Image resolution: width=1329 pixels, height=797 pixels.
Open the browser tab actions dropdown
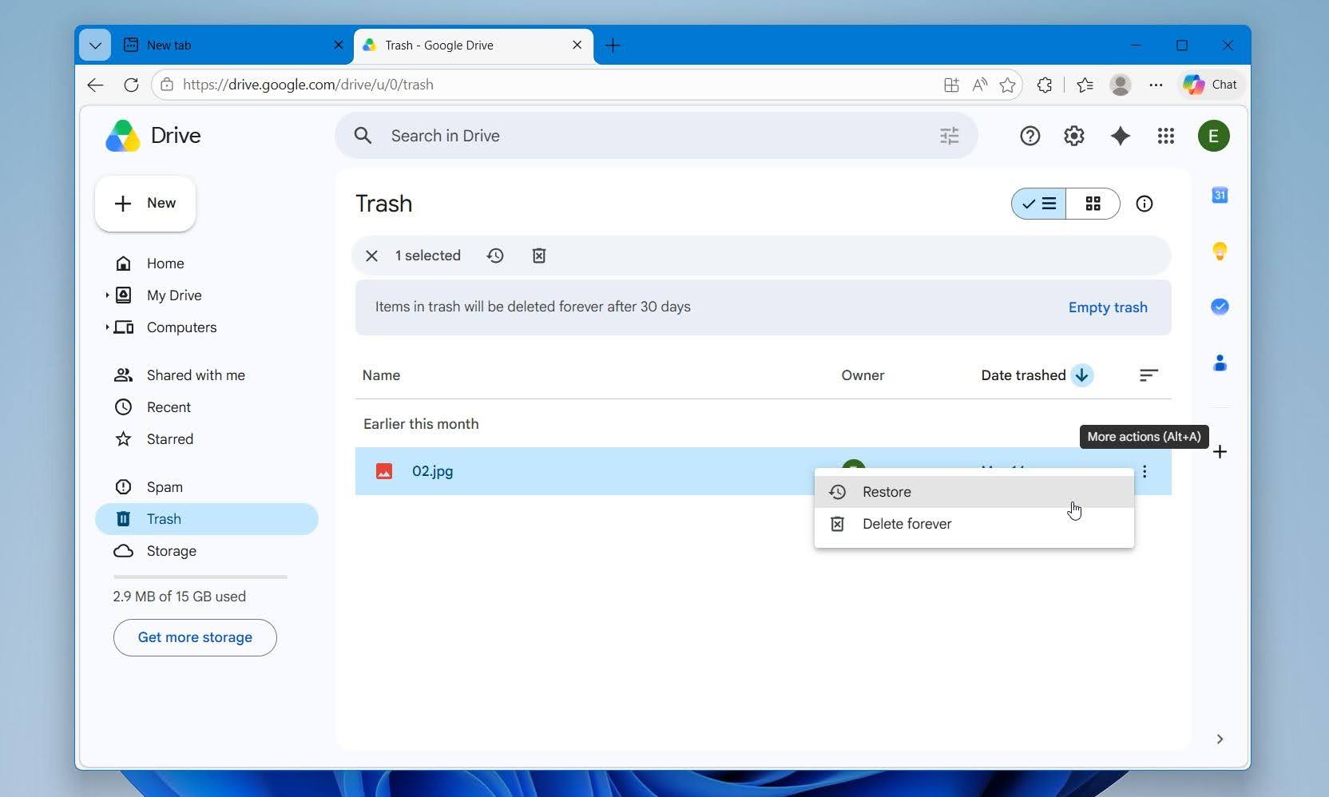(x=95, y=46)
